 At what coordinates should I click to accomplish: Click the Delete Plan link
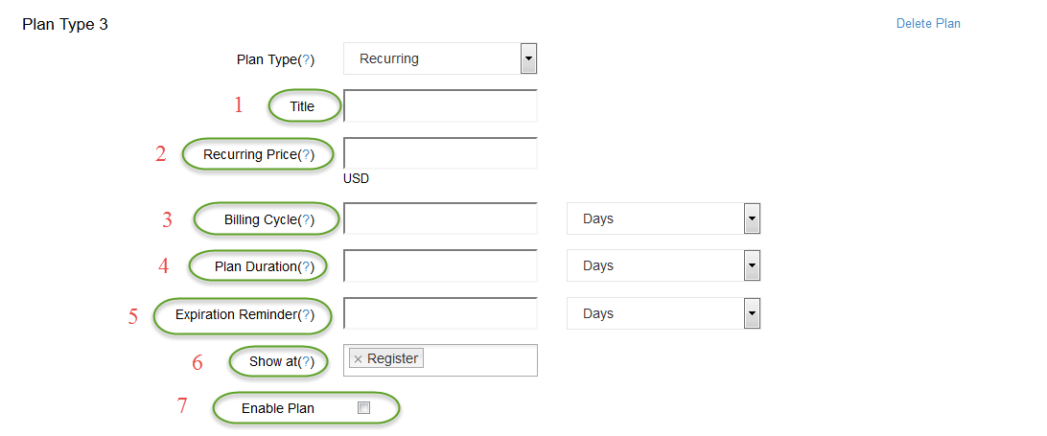(928, 23)
